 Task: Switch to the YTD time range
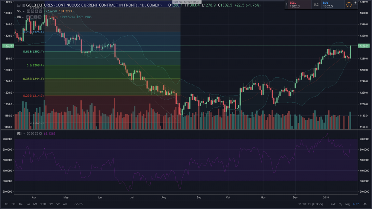[x=43, y=204]
